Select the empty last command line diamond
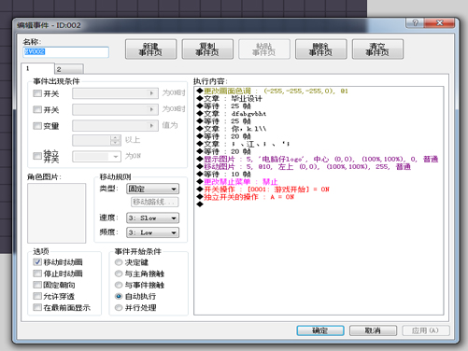The width and height of the screenshot is (468, 351). (200, 204)
